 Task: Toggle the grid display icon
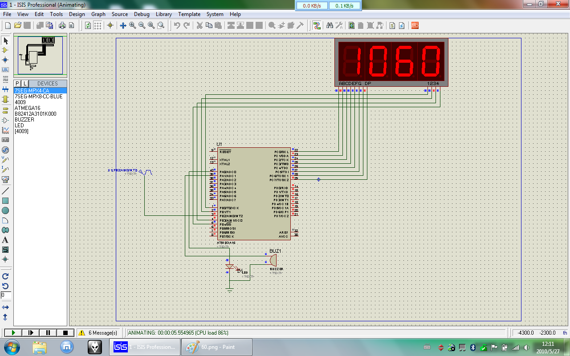[98, 25]
